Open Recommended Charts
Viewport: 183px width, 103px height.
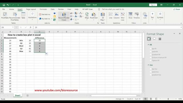click(64, 17)
